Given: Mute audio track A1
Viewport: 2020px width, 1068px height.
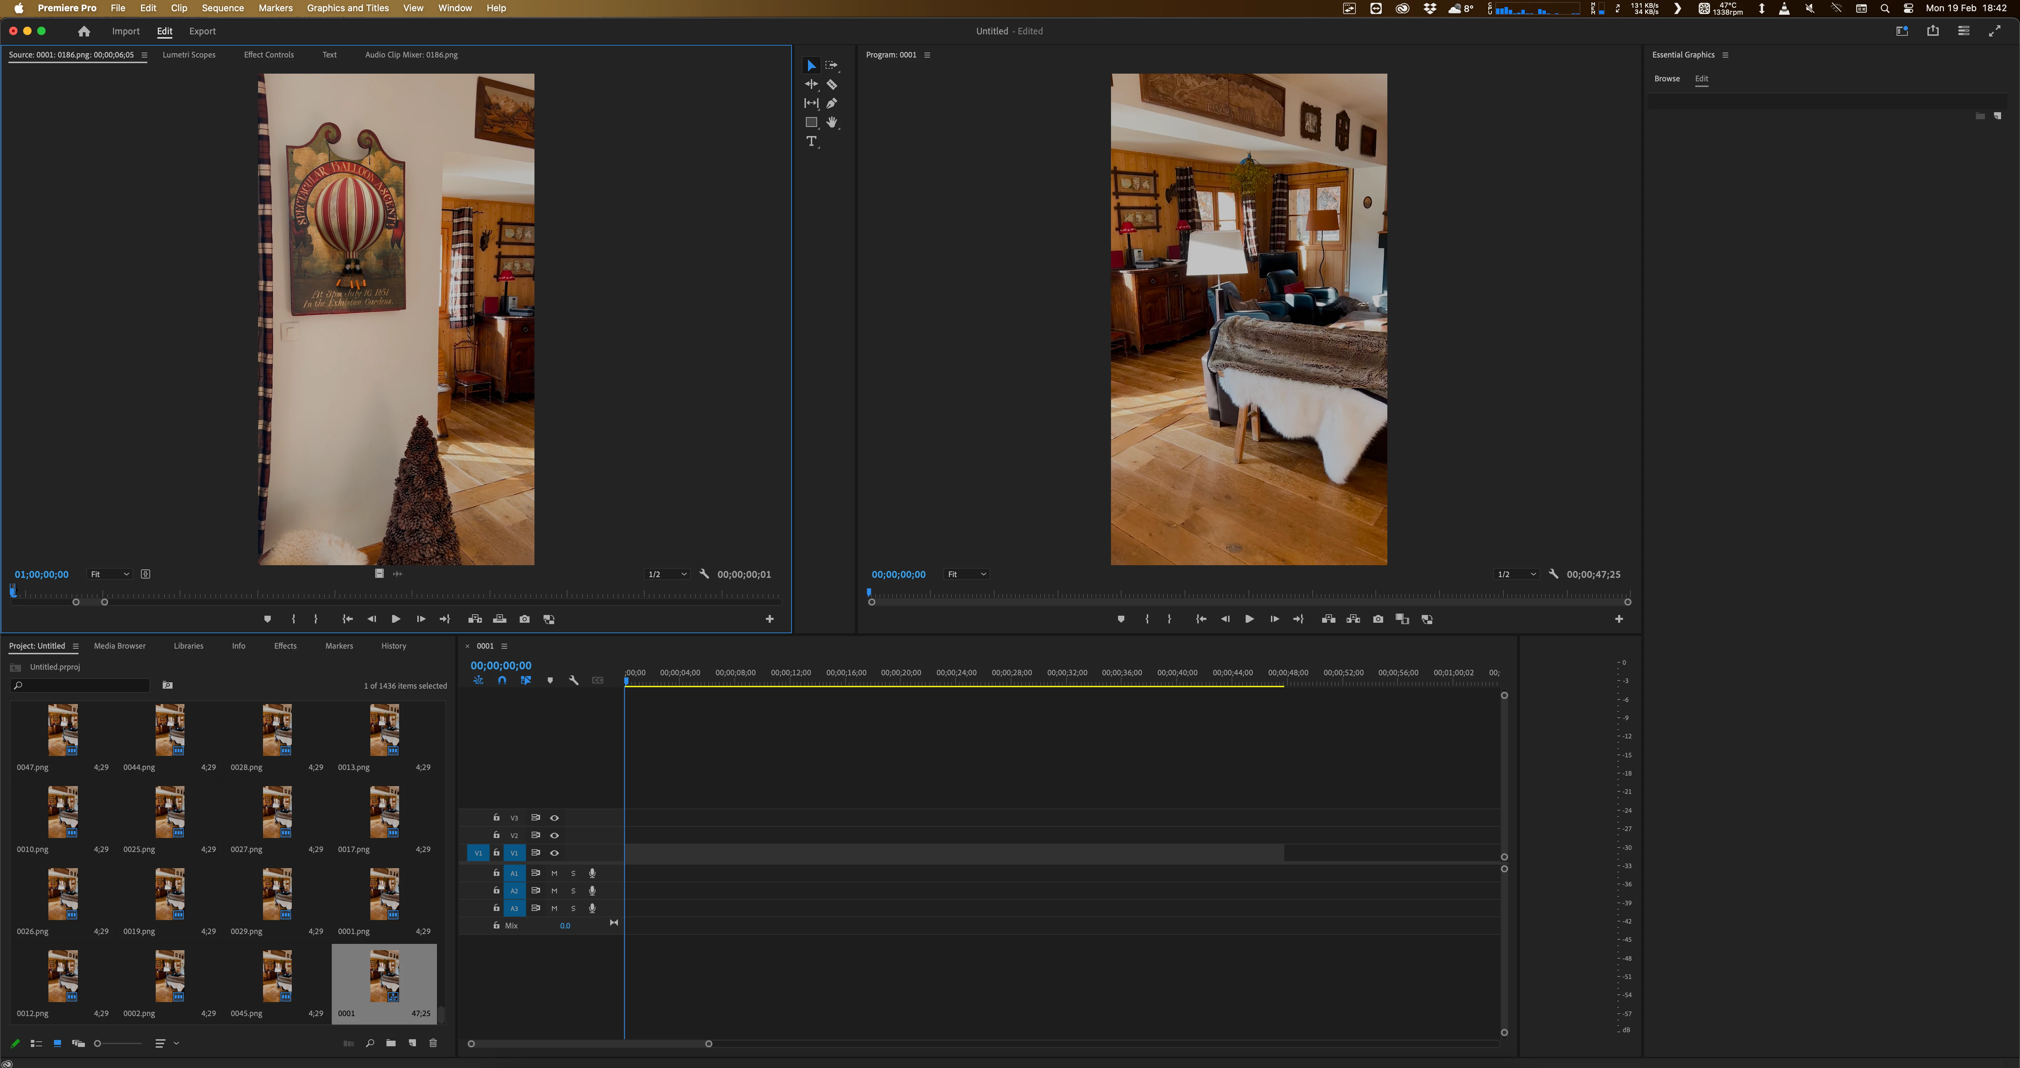Looking at the screenshot, I should (554, 873).
